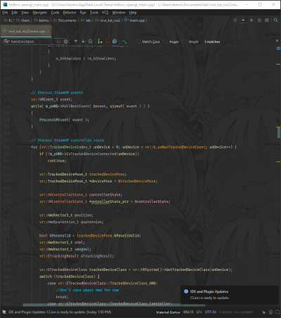Image resolution: width=281 pixels, height=318 pixels.
Task: Click the Debug bug icon
Action: click(x=259, y=20)
